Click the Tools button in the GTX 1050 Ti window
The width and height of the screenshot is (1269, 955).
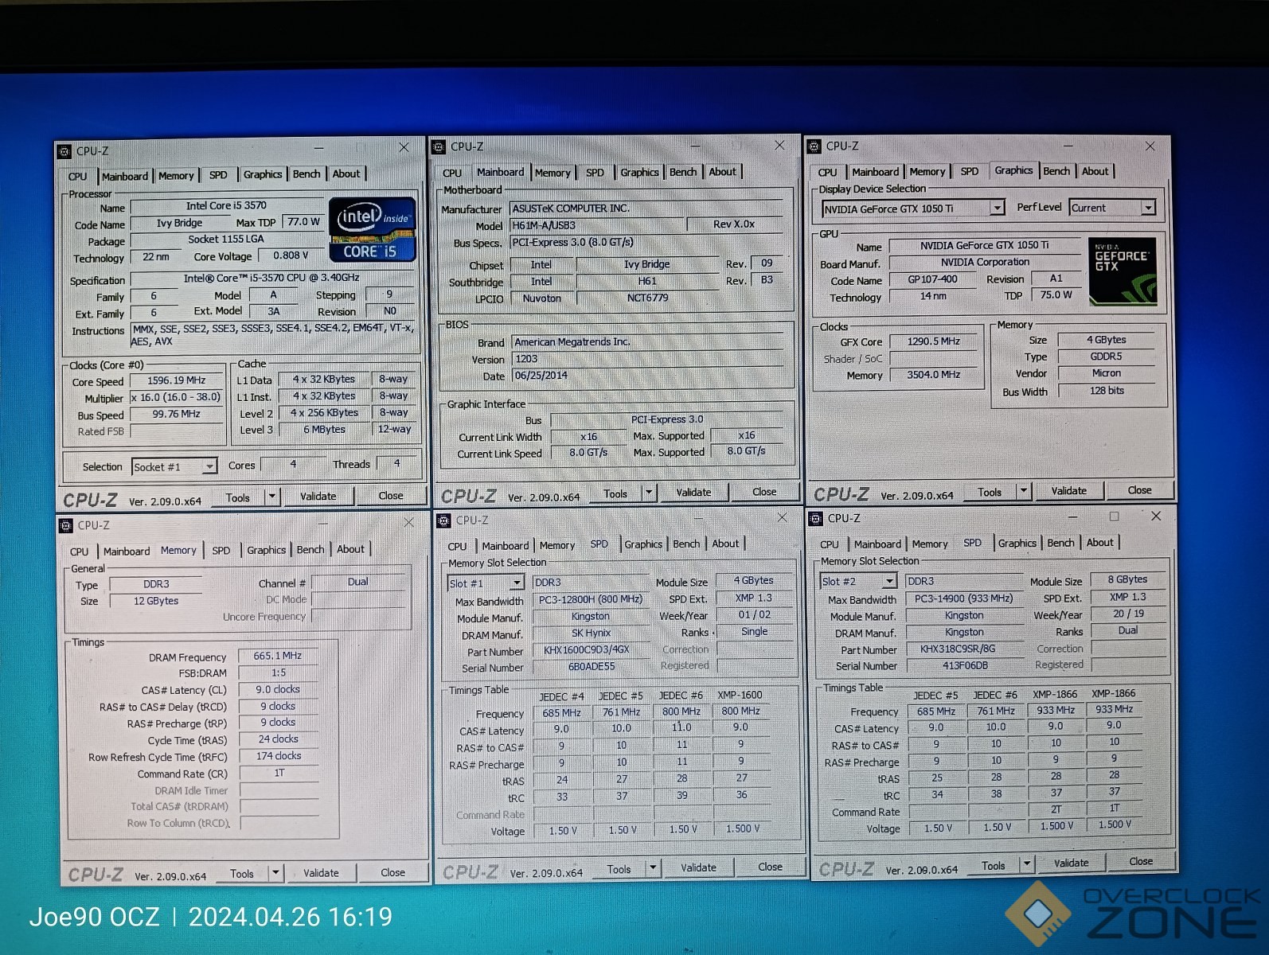990,492
